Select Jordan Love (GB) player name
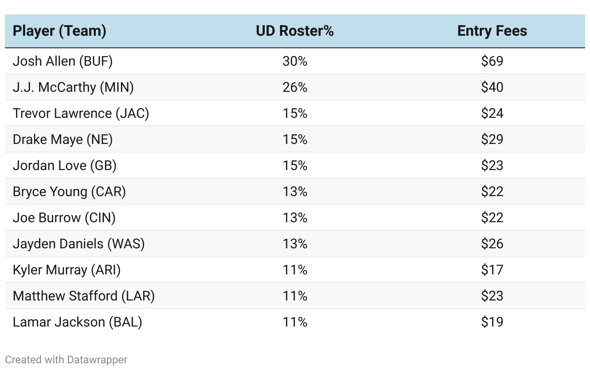 [x=64, y=166]
